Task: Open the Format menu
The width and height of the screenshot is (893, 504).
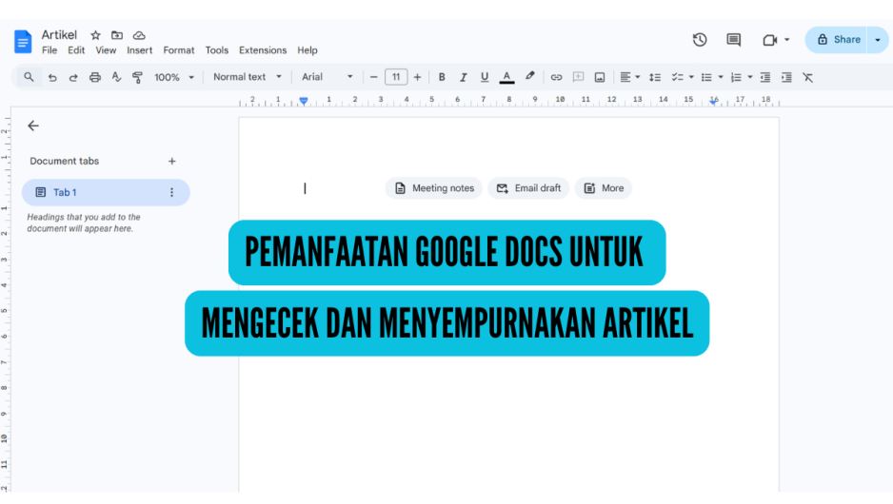Action: pos(179,50)
